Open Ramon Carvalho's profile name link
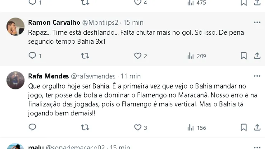This screenshot has width=265, height=149. pos(54,22)
